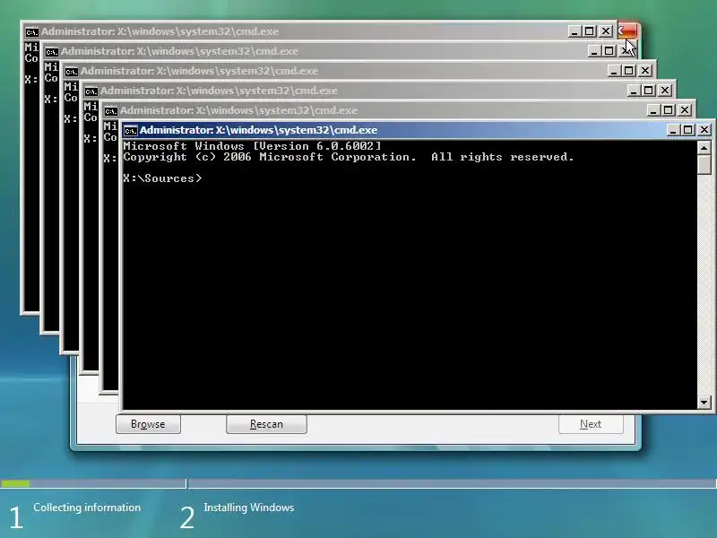Click the title of the second-from-back cmd window
717x538 pixels.
[x=180, y=51]
